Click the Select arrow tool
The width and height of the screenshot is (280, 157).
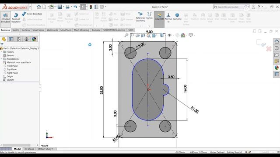(83, 7)
